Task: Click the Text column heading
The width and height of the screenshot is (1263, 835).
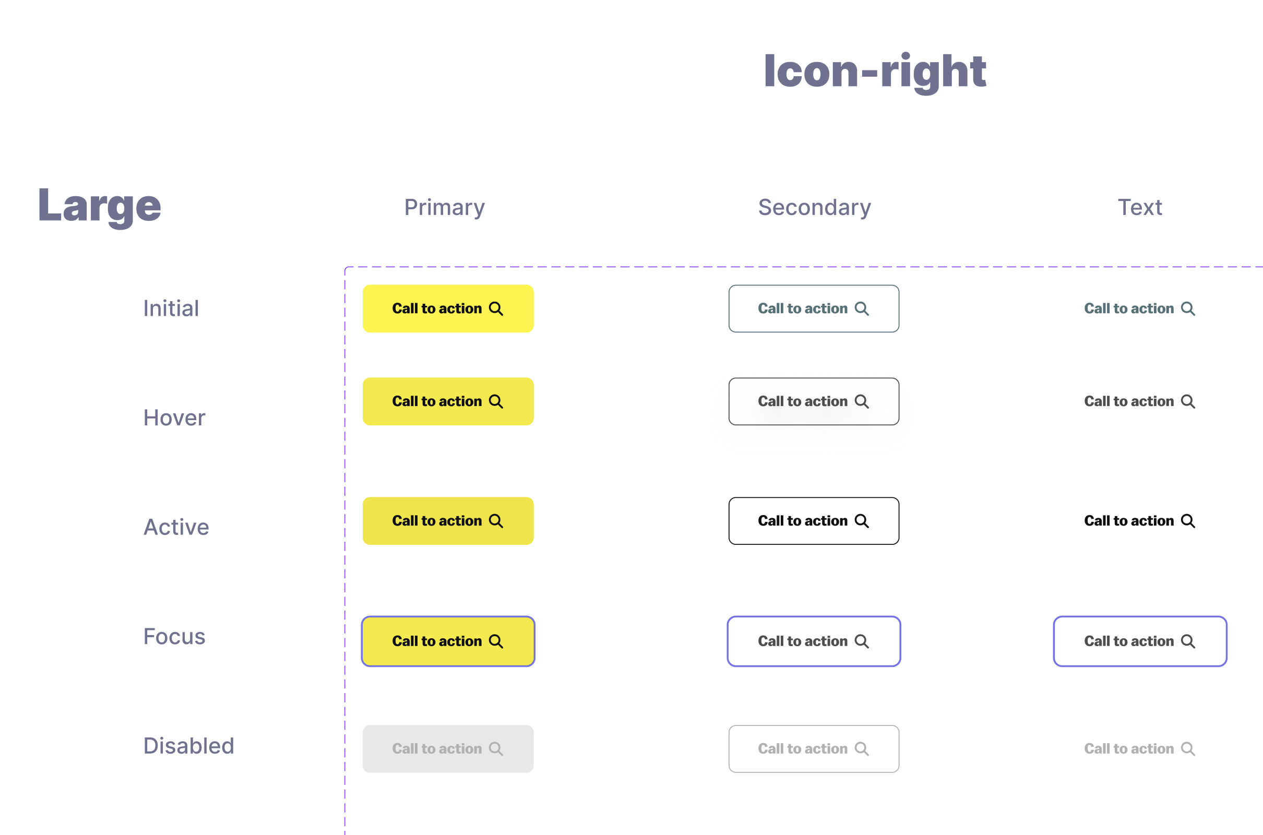Action: [x=1139, y=207]
